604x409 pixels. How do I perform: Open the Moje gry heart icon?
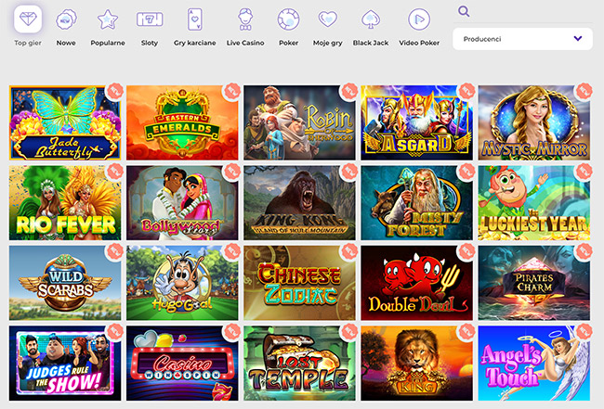[x=327, y=19]
